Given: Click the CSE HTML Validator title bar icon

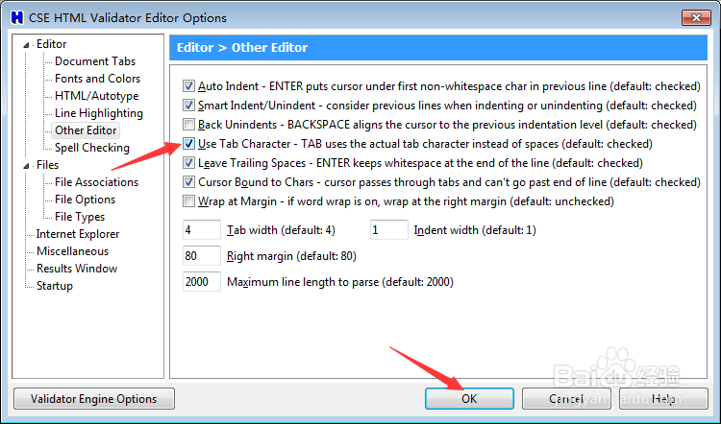Looking at the screenshot, I should pyautogui.click(x=17, y=17).
